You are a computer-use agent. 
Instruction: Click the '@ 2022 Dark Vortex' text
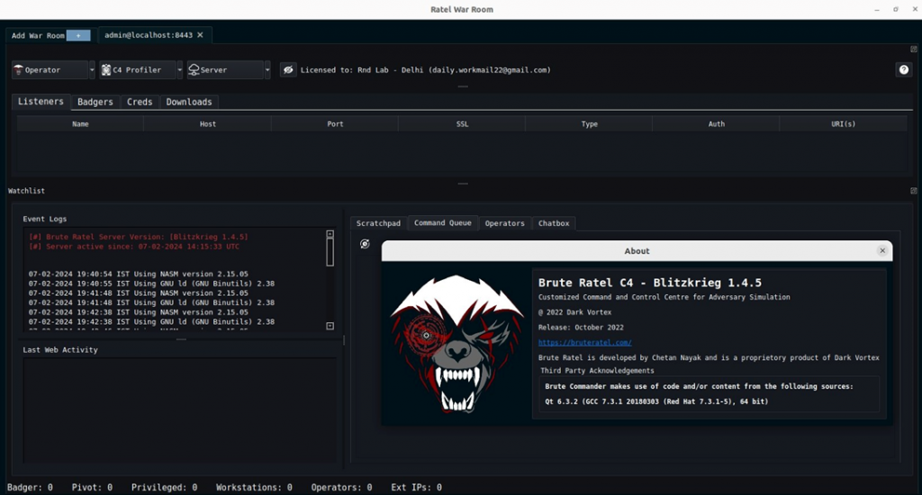click(x=574, y=312)
